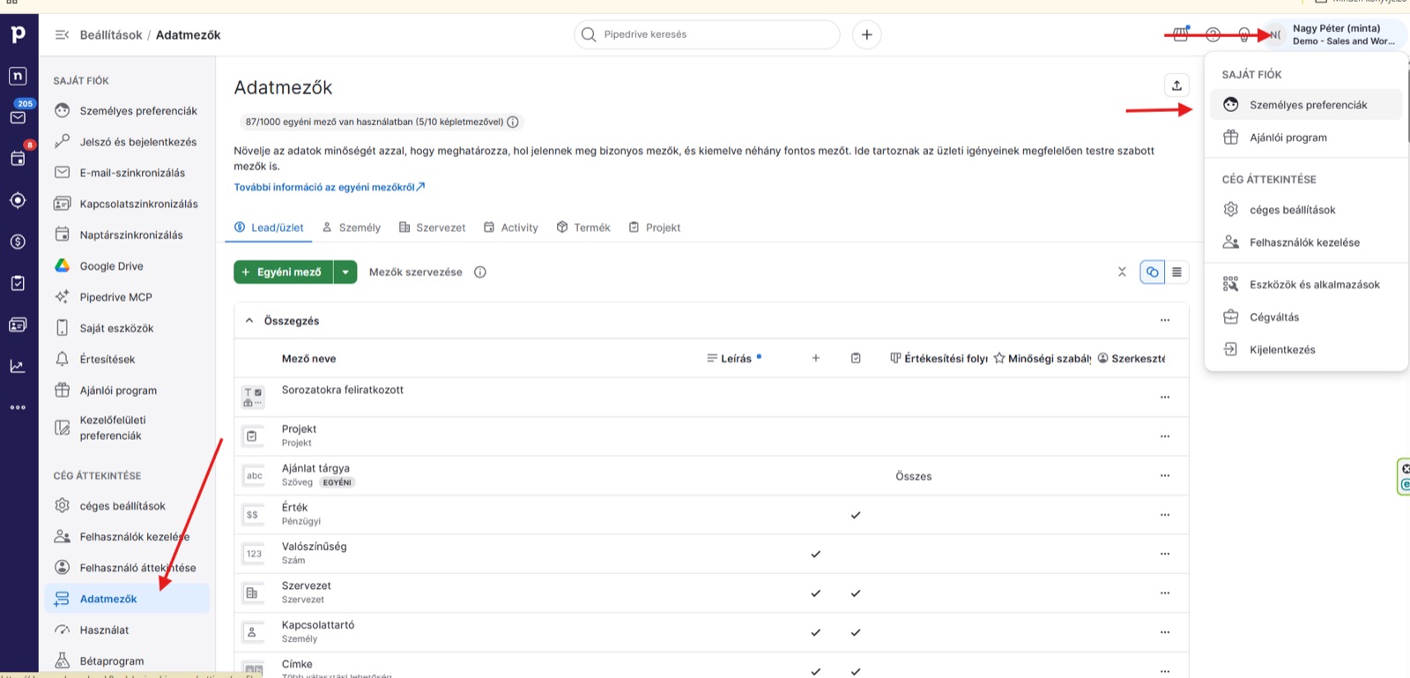
Task: Click into the Pipedrive keresés search field
Action: pyautogui.click(x=707, y=34)
